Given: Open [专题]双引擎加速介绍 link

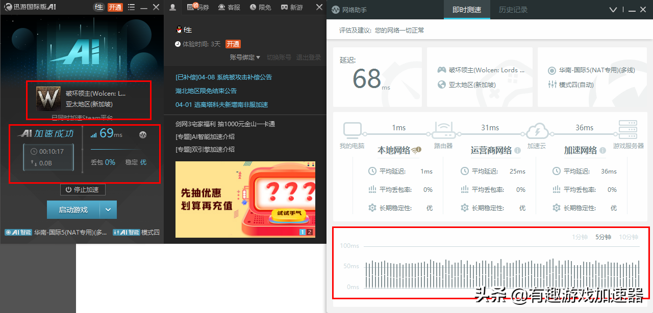Looking at the screenshot, I should pyautogui.click(x=205, y=150).
